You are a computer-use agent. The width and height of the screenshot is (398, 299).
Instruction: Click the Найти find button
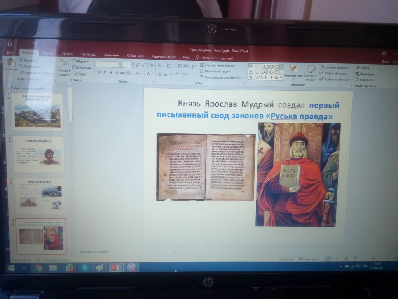click(363, 68)
